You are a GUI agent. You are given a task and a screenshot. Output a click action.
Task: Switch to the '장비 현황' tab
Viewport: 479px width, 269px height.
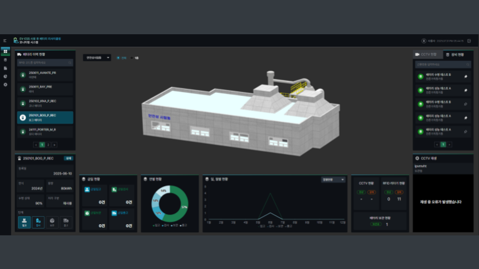click(458, 54)
